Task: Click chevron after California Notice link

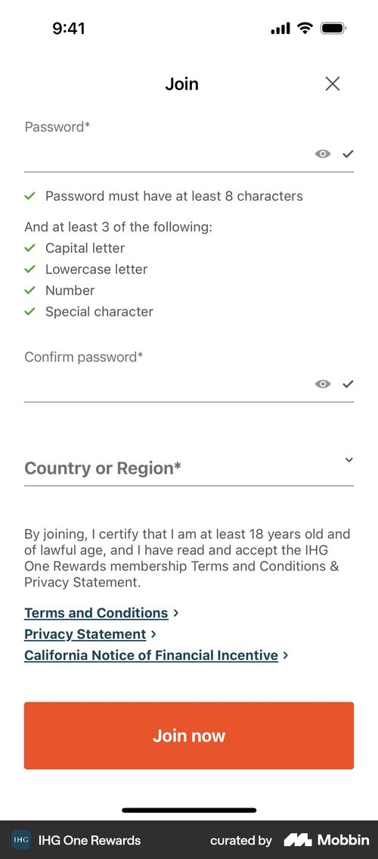Action: [x=286, y=655]
